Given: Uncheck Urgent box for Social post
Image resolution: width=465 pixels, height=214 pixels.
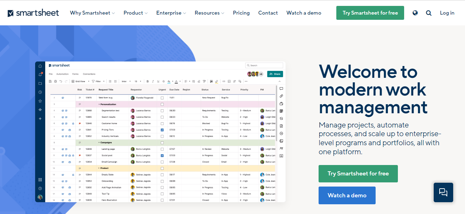Looking at the screenshot, I should [162, 155].
